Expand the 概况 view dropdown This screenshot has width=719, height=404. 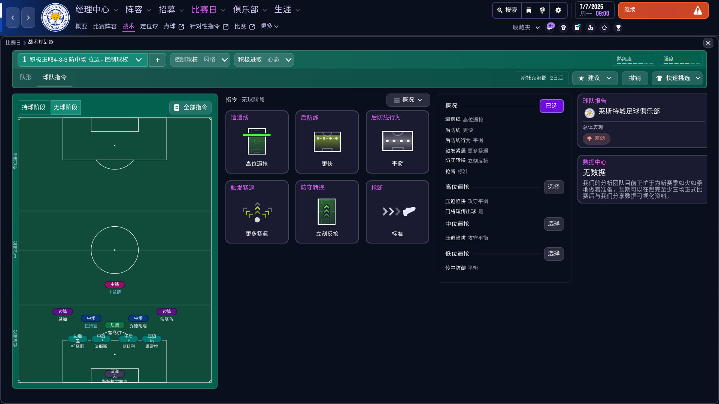[408, 100]
